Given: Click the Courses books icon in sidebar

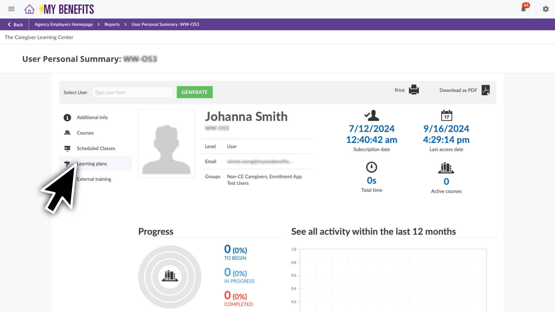Looking at the screenshot, I should (x=67, y=133).
